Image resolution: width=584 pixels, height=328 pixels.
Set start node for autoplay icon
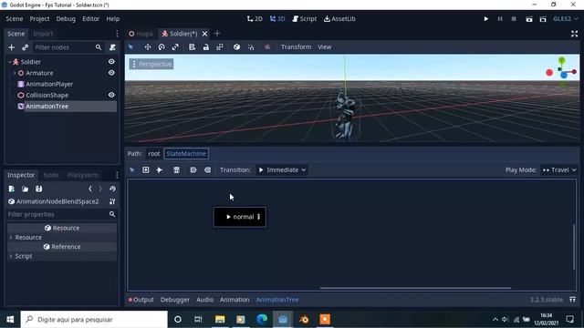coord(193,170)
